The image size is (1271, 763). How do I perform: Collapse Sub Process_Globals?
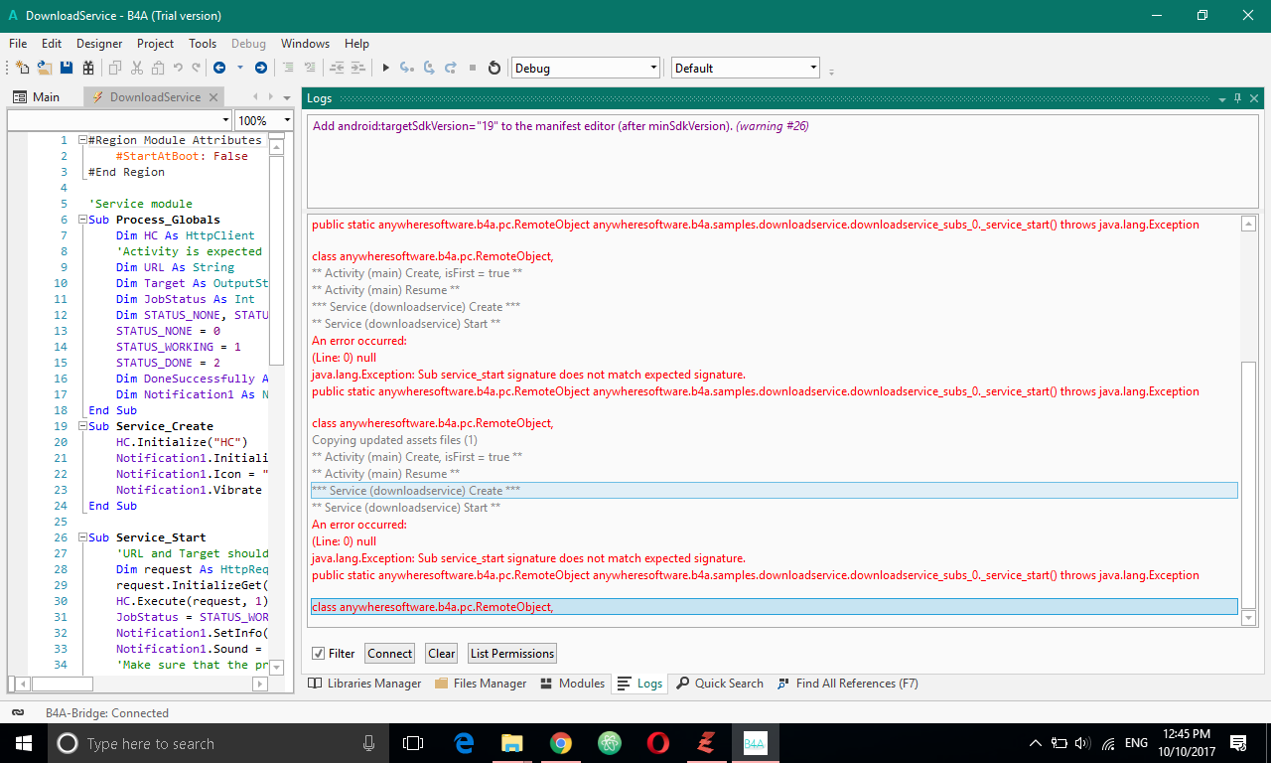(81, 220)
